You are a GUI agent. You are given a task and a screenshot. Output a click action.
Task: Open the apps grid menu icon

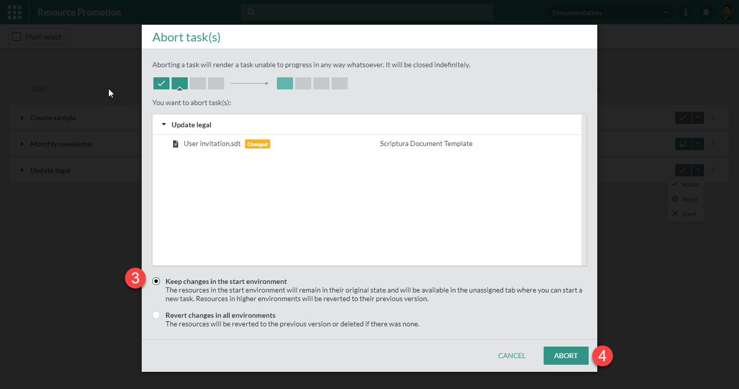(15, 12)
